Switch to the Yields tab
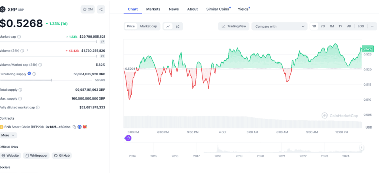The height and width of the screenshot is (173, 379). pyautogui.click(x=244, y=9)
